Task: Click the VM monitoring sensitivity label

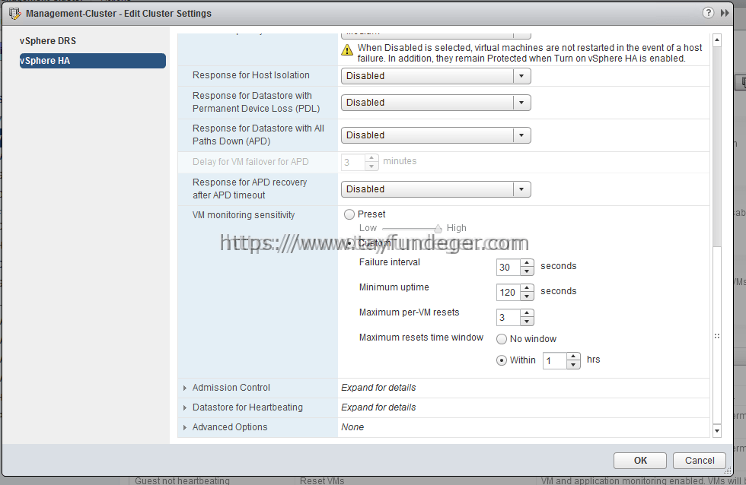Action: [244, 215]
